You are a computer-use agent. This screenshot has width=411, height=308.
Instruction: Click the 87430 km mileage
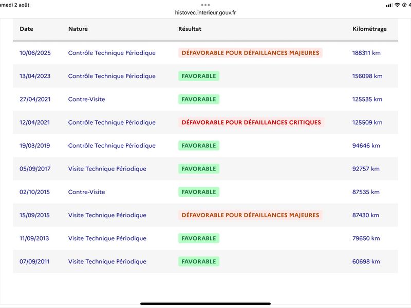point(366,215)
